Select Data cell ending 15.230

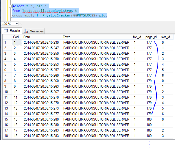click(41, 42)
